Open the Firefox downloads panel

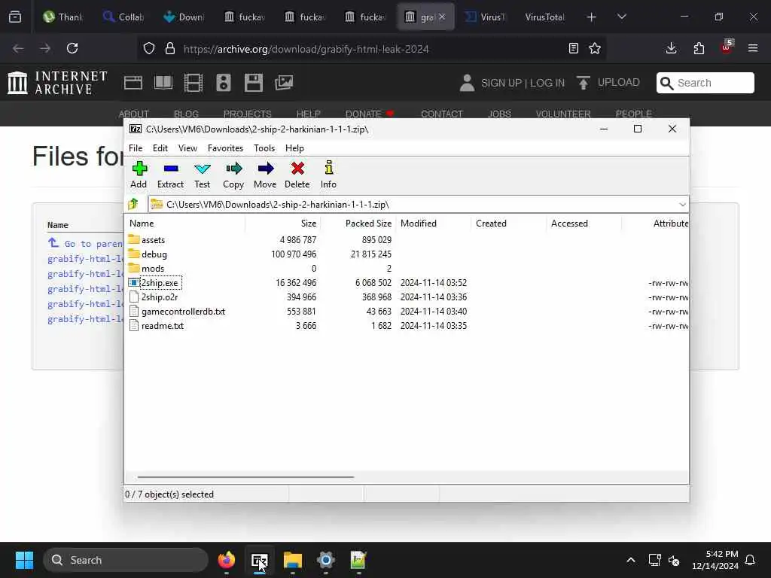pyautogui.click(x=671, y=48)
